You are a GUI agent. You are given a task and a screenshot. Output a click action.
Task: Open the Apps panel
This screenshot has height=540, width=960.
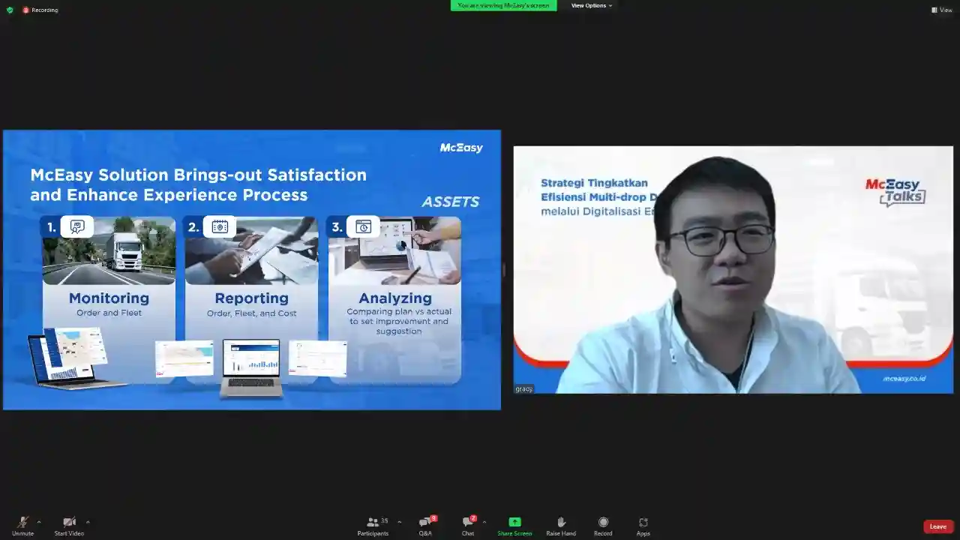[x=643, y=526]
